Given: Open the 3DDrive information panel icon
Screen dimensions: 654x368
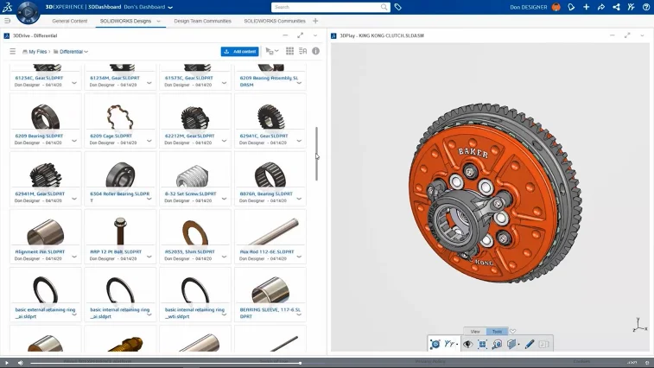Looking at the screenshot, I should point(315,52).
